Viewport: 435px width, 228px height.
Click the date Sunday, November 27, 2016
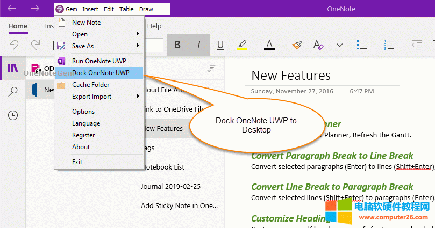click(x=292, y=91)
